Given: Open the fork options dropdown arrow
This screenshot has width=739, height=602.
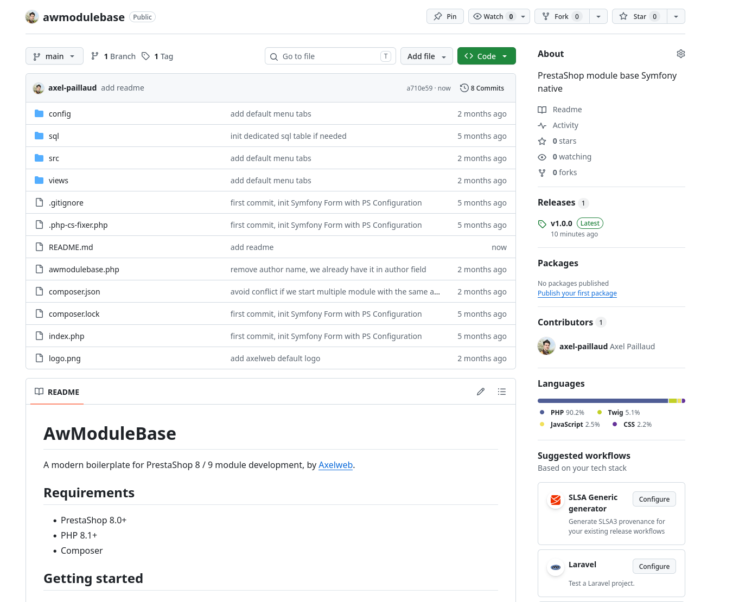Looking at the screenshot, I should pos(598,16).
